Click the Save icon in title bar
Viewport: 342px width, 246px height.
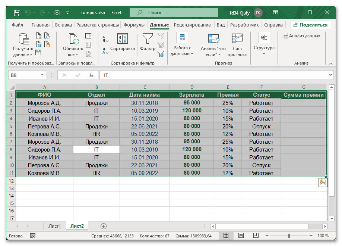point(17,13)
